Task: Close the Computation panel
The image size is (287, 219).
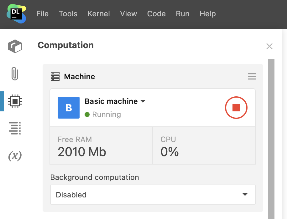Action: (x=269, y=47)
